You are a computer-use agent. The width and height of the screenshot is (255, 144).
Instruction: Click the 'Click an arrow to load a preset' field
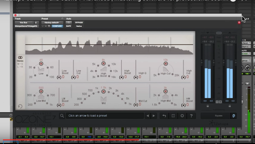[105, 116]
